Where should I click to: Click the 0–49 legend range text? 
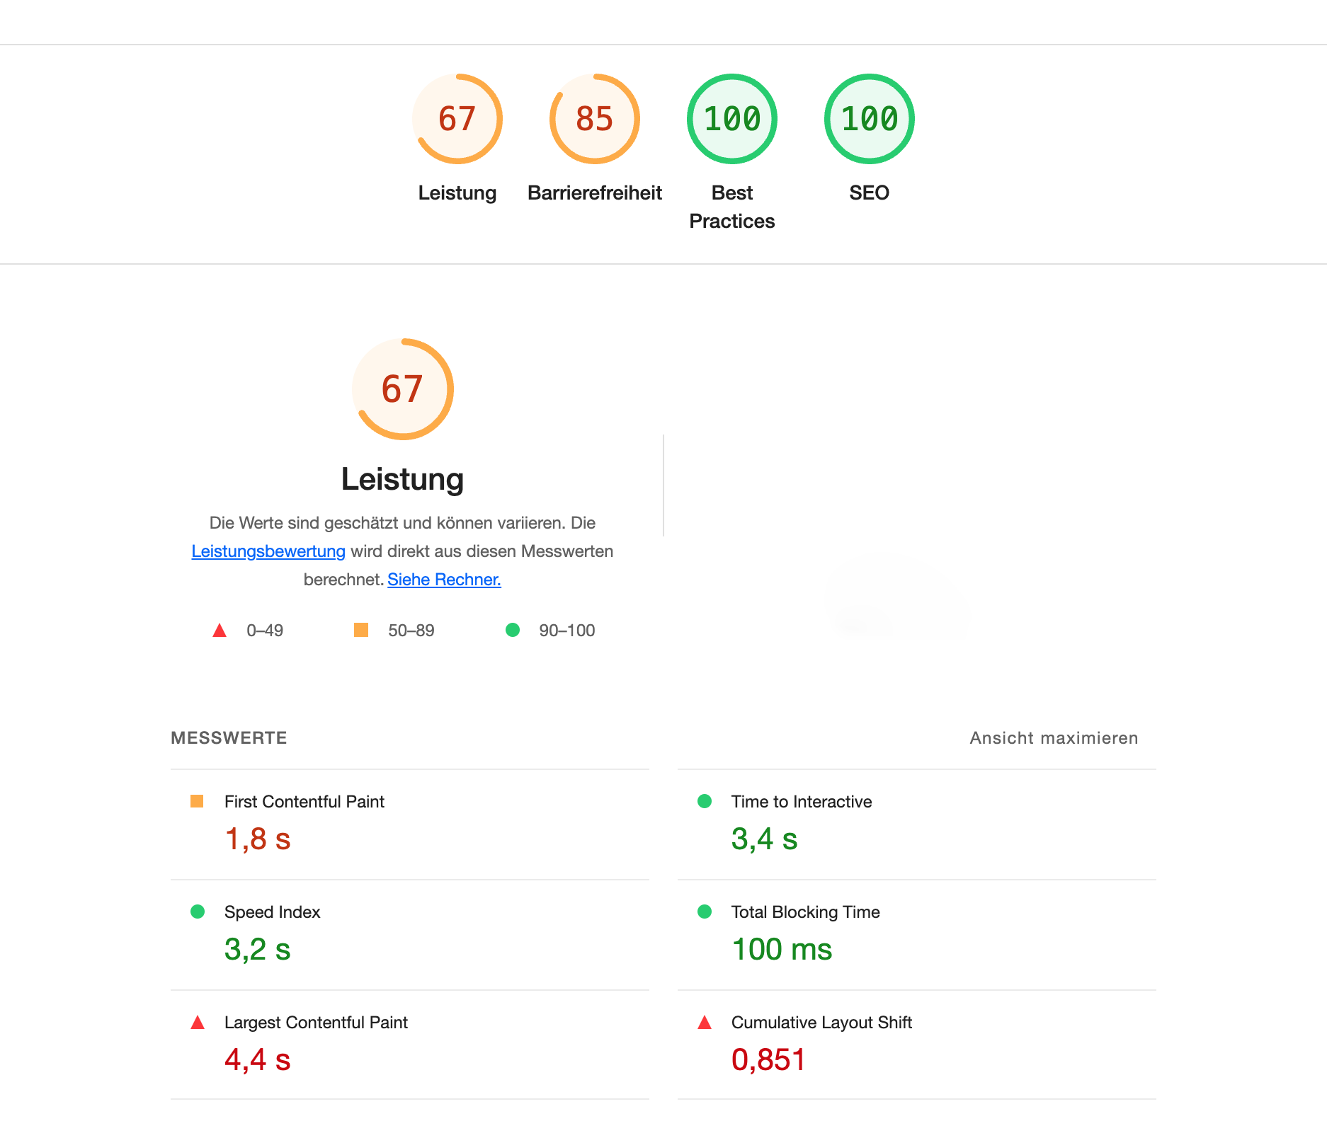[265, 631]
